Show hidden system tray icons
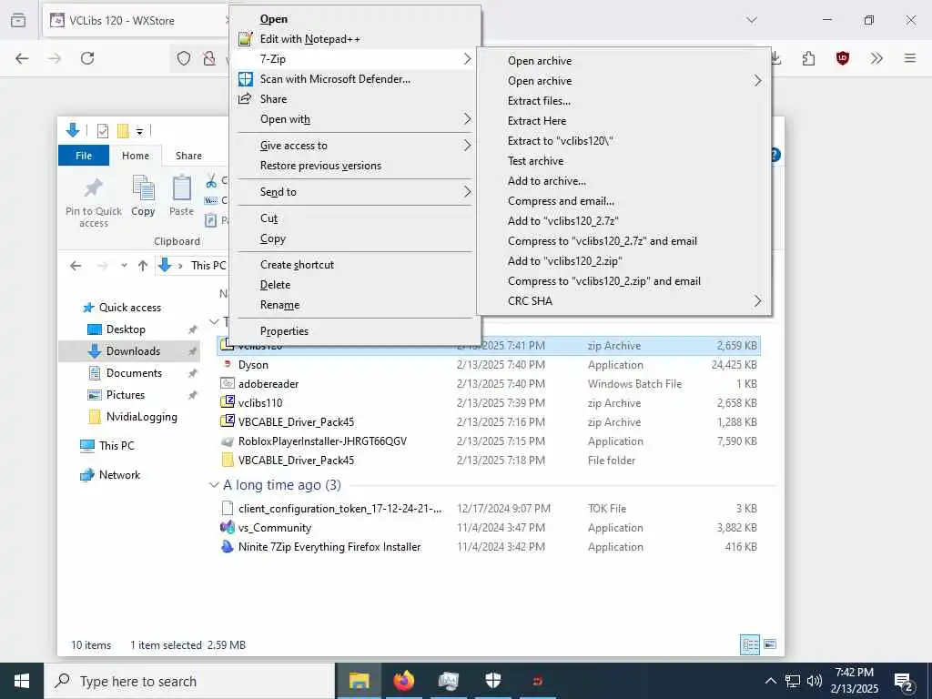The image size is (932, 699). [x=770, y=681]
